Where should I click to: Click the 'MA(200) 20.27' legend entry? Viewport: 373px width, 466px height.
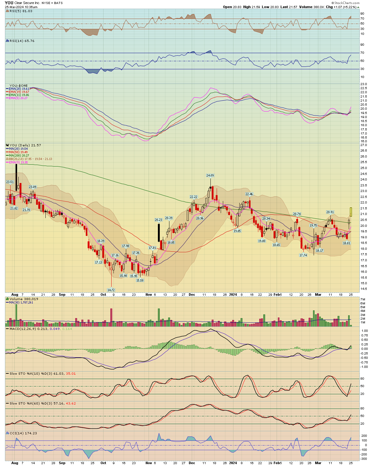tap(19, 155)
